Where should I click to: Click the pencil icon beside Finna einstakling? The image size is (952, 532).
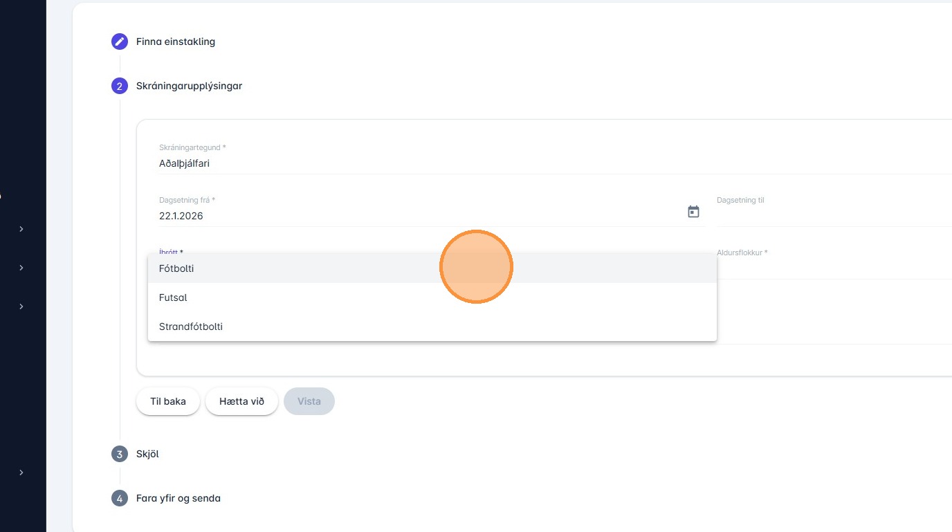(120, 42)
